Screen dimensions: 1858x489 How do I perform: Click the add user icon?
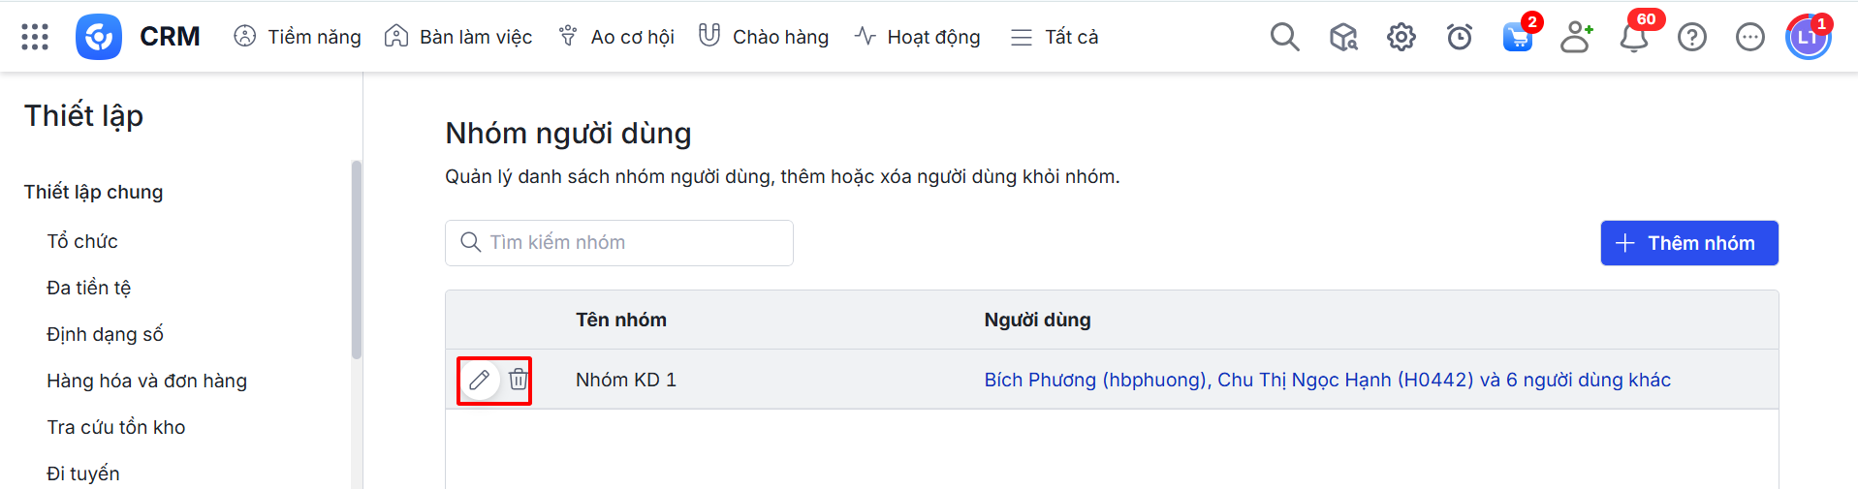point(1576,37)
